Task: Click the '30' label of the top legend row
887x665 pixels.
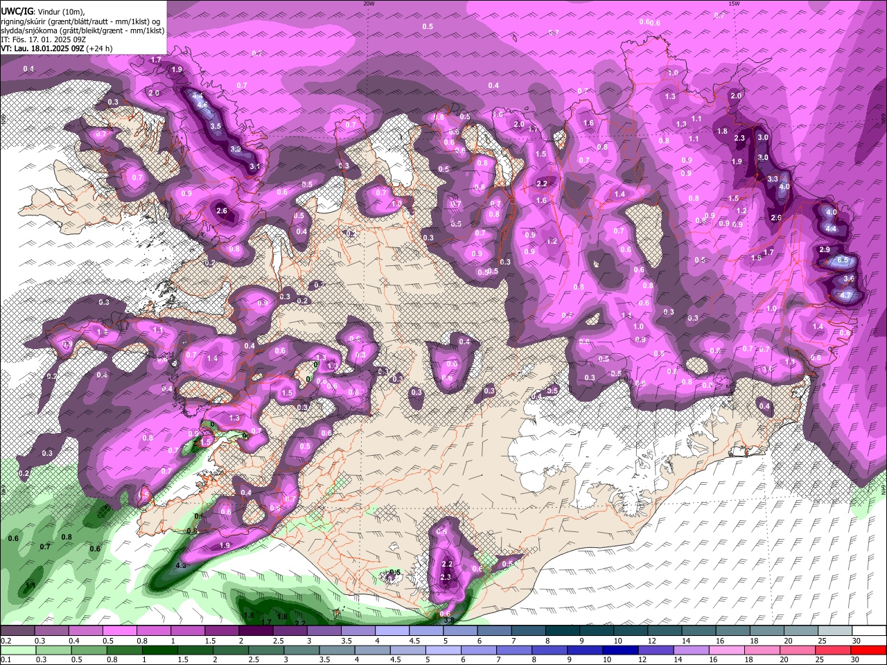Action: click(857, 641)
